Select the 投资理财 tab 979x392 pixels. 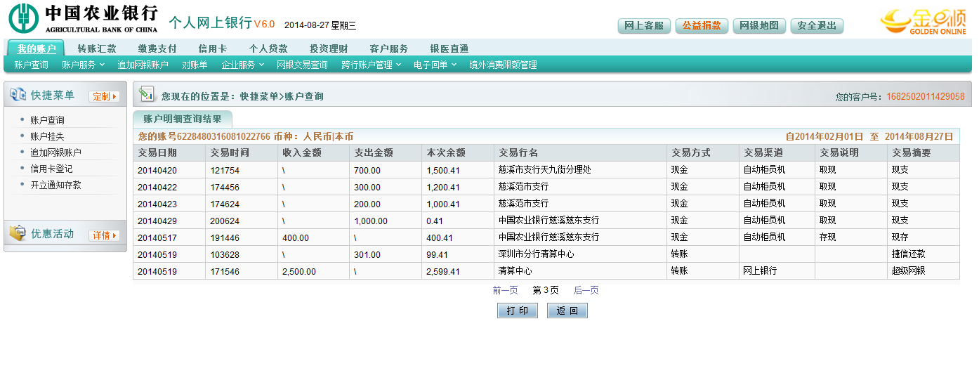[329, 48]
